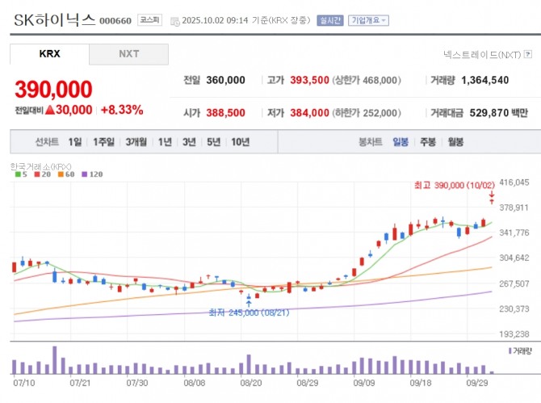Click the 고가 value 393,500
The image size is (541, 403).
click(x=309, y=80)
